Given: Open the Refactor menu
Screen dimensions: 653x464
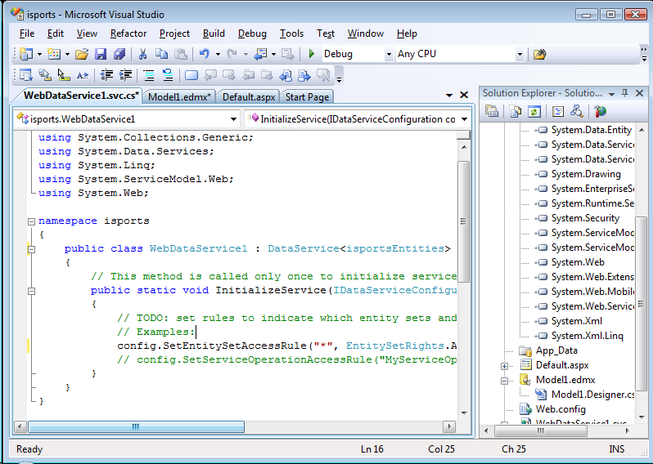Looking at the screenshot, I should pyautogui.click(x=128, y=33).
